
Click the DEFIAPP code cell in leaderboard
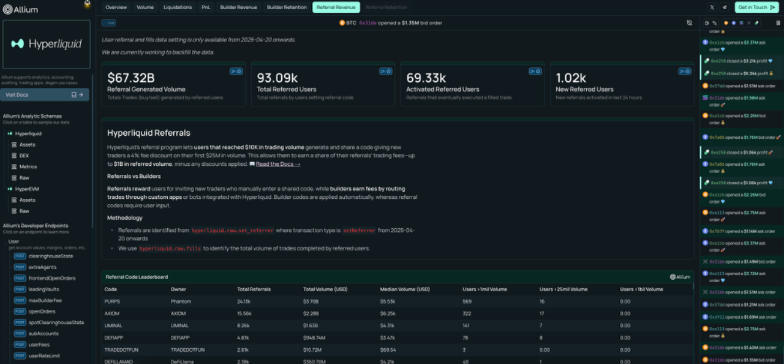[x=113, y=337]
